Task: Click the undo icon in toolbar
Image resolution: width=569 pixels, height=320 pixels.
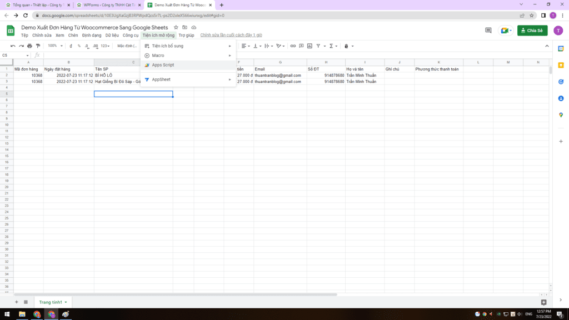Action: pyautogui.click(x=13, y=46)
